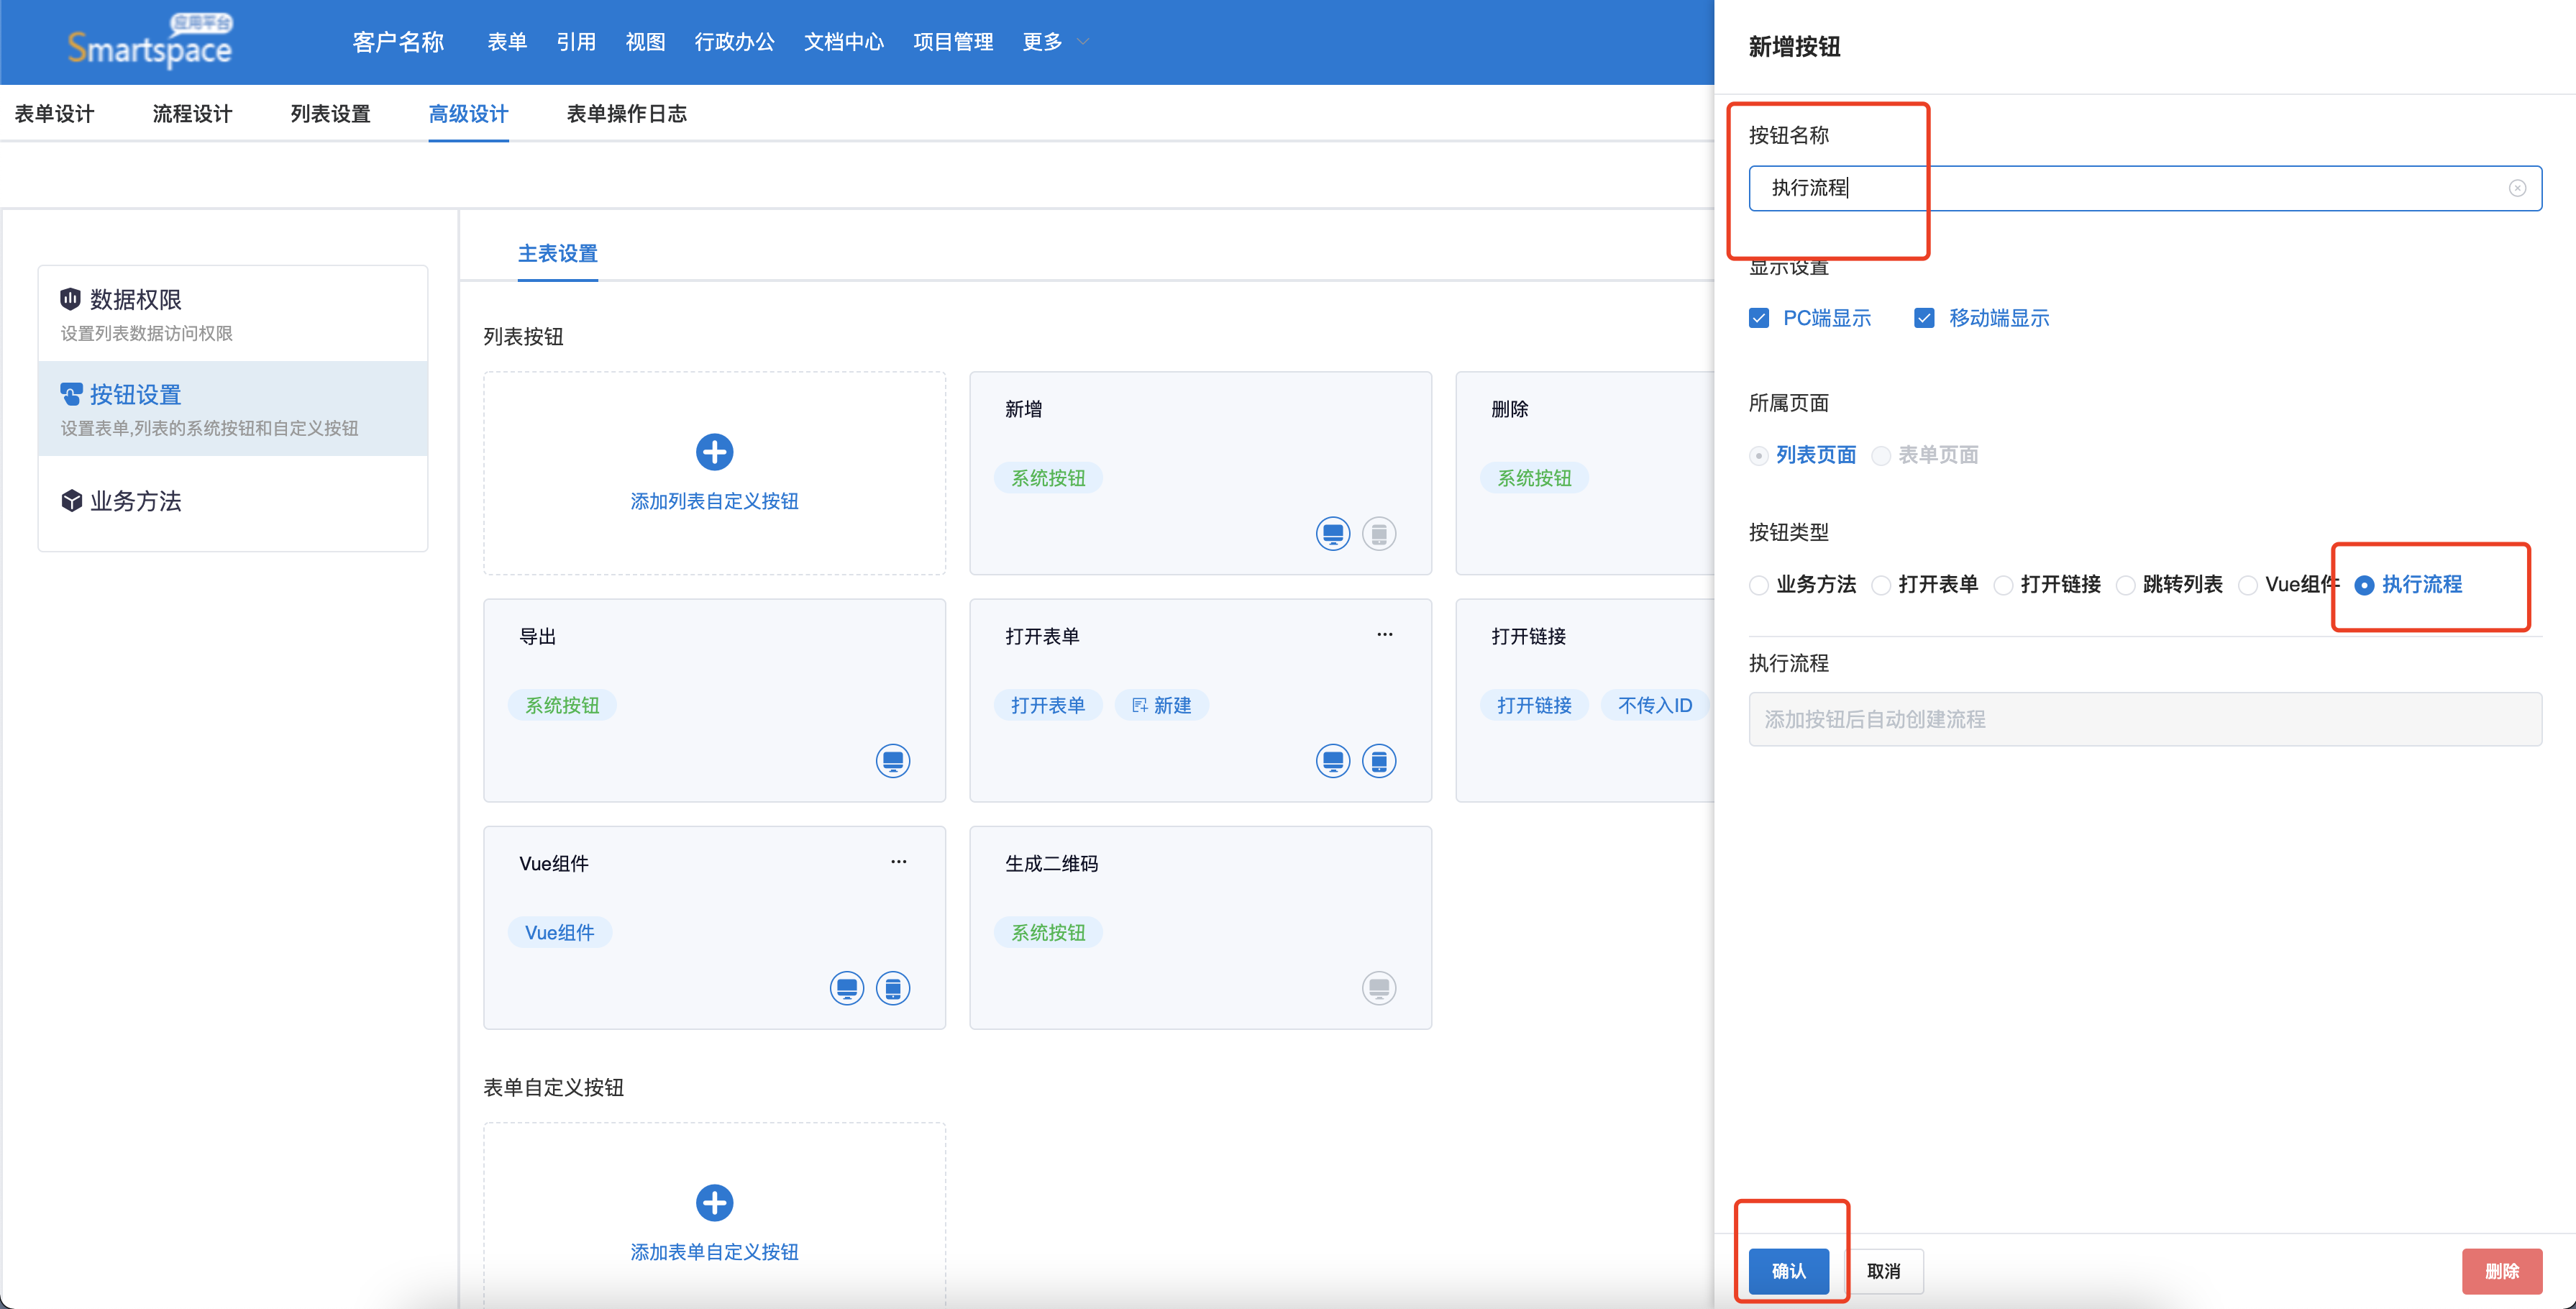Image resolution: width=2576 pixels, height=1309 pixels.
Task: Select the 业务方法 button type radio
Action: pos(1759,585)
